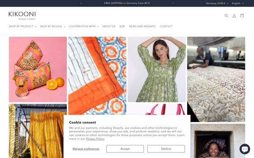Open the Contact page
Viewport: 254px width, 158px height.
[x=166, y=26]
